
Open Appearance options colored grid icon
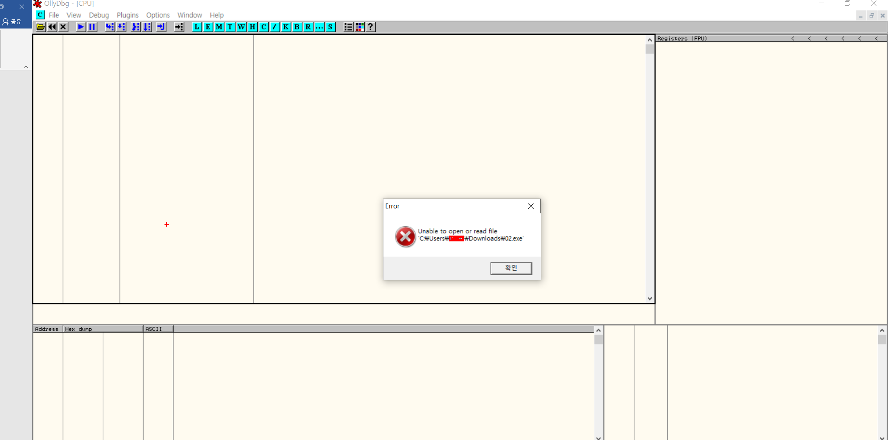(359, 27)
